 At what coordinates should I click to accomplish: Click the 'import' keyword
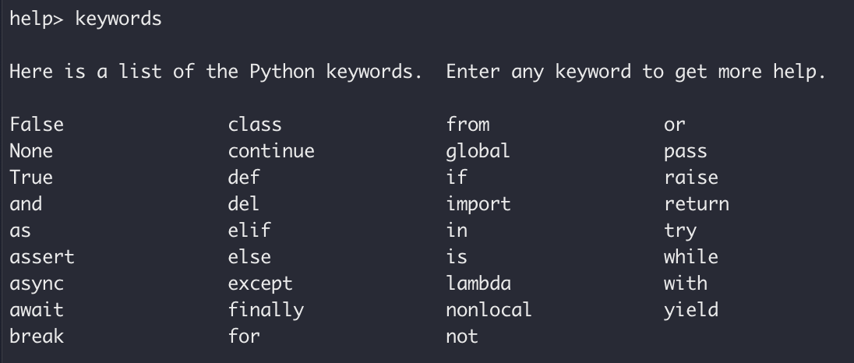pos(478,204)
